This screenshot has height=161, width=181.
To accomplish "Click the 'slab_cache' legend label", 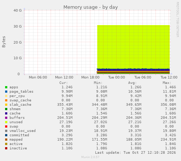I will pos(20,105).
